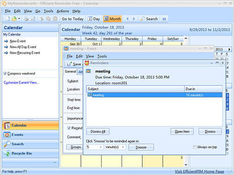Select Search in the navigation pane
The image size is (234, 175).
pyautogui.click(x=30, y=144)
